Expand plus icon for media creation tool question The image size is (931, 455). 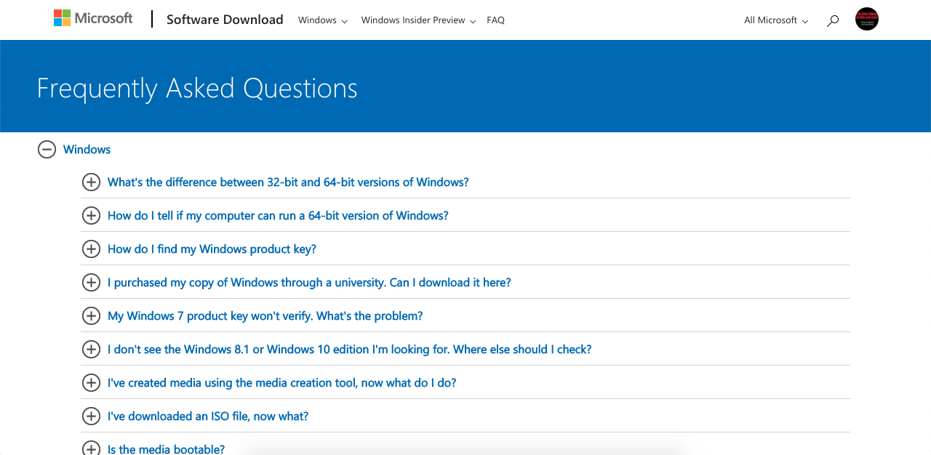coord(91,383)
